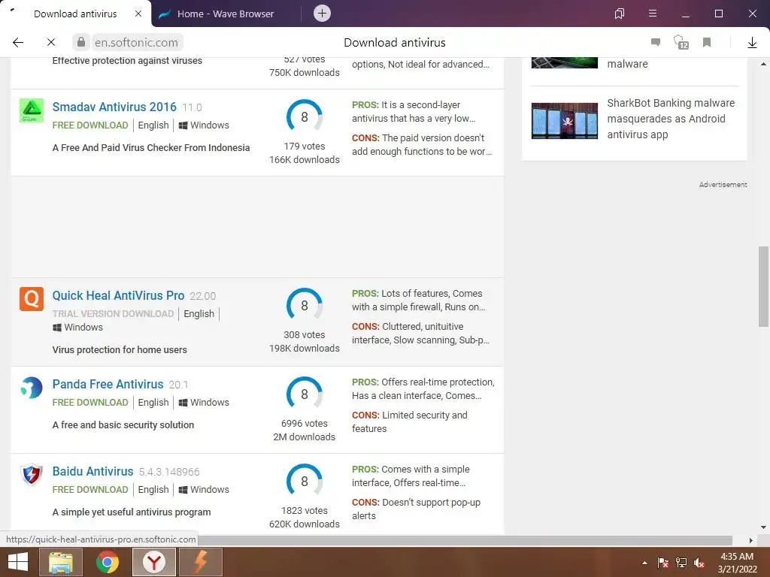
Task: Bookmark this page with the bookmark icon
Action: point(707,43)
